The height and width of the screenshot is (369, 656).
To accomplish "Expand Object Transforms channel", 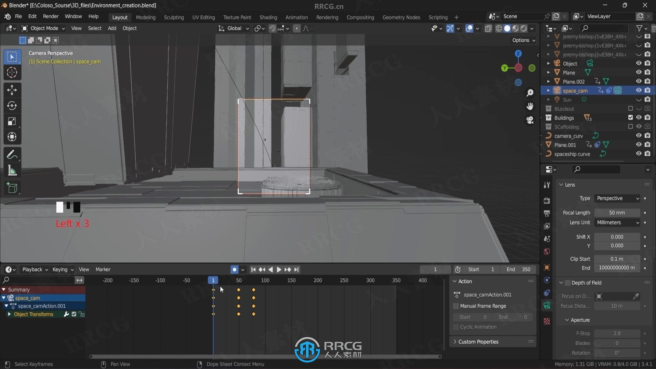I will (x=9, y=314).
